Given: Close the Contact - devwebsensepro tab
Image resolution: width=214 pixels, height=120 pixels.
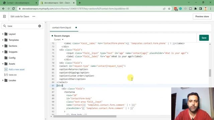Looking at the screenshot, I should (36, 3).
